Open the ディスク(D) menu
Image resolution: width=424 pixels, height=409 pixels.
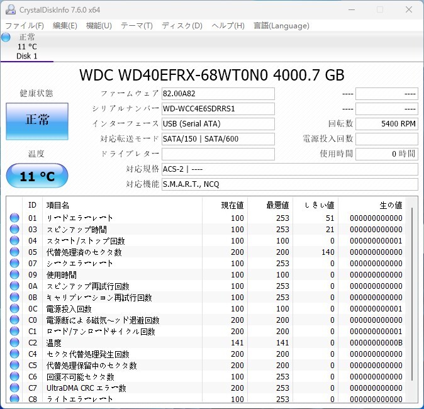[182, 26]
